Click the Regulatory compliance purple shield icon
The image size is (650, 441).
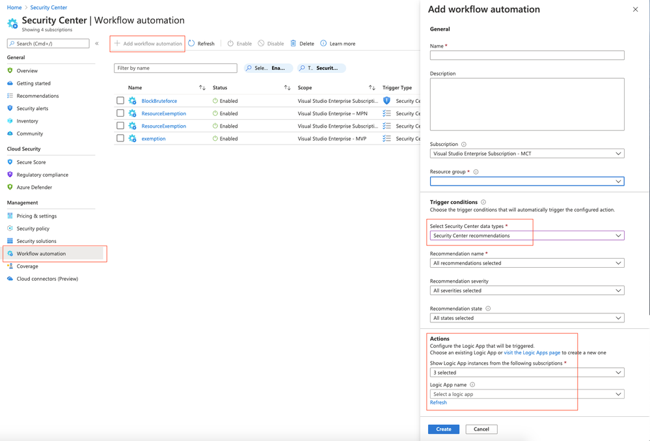click(x=10, y=174)
